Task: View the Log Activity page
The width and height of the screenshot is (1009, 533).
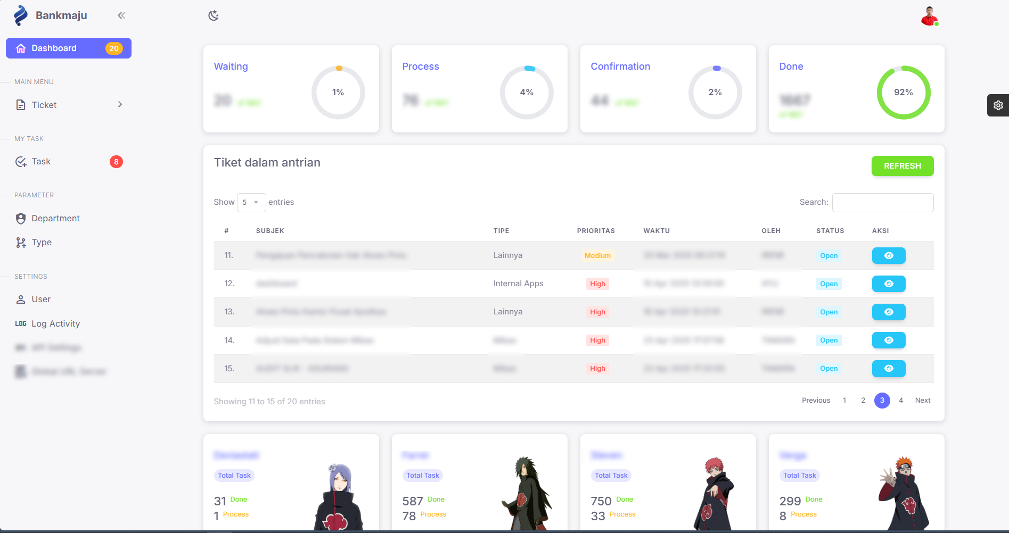Action: [x=55, y=323]
